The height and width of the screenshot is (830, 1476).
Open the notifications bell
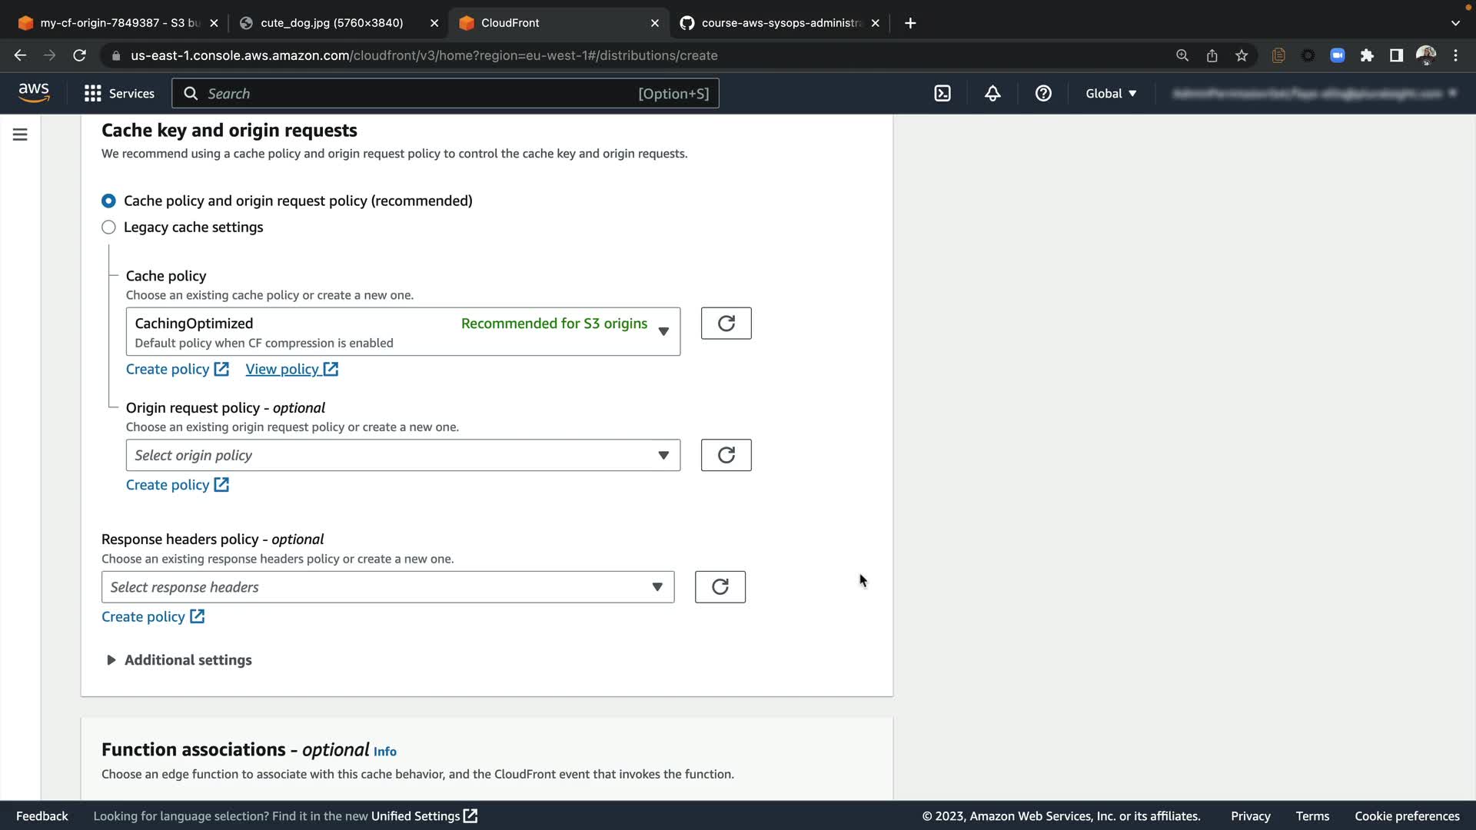[x=992, y=94]
